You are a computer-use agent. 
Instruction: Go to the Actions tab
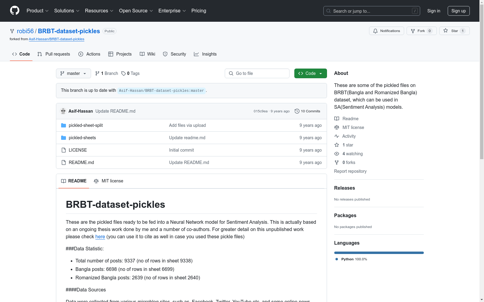tap(89, 54)
